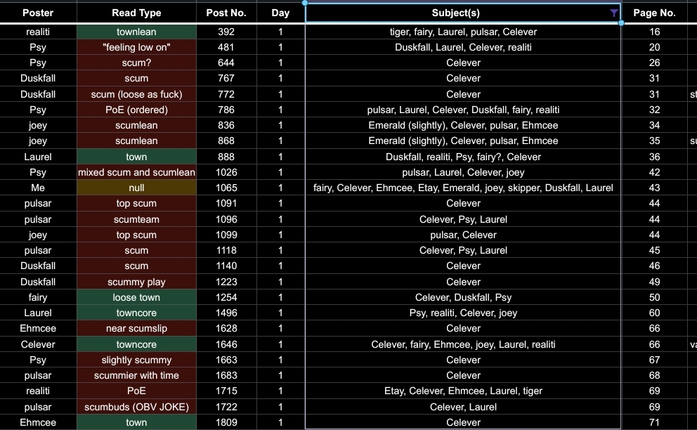Select the Poster column header
The height and width of the screenshot is (430, 697).
tap(38, 13)
